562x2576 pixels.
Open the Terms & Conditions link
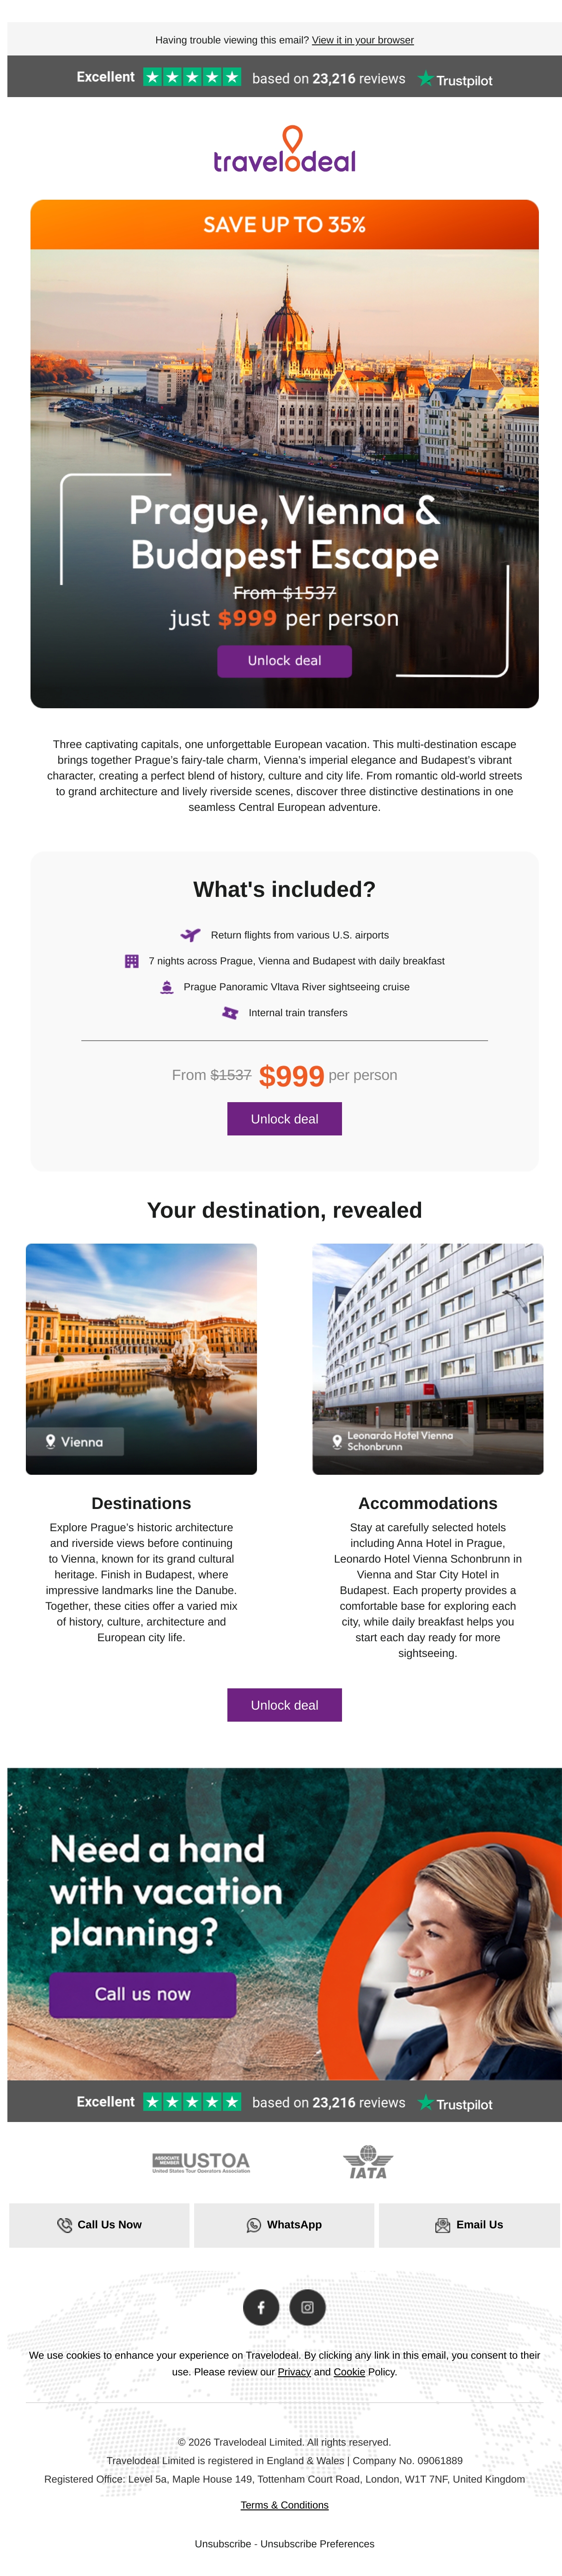click(x=284, y=2505)
